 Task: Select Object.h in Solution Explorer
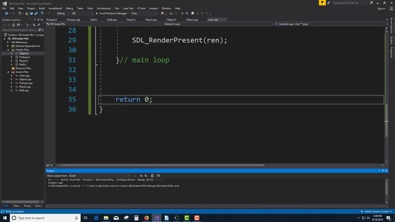(24, 54)
